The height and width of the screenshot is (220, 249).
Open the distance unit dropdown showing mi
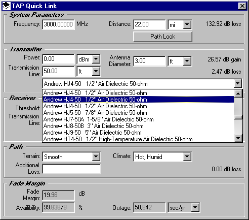pos(187,24)
